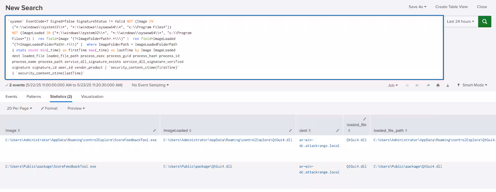Image resolution: width=496 pixels, height=192 pixels.
Task: Click the Print results icon
Action: [x=438, y=85]
